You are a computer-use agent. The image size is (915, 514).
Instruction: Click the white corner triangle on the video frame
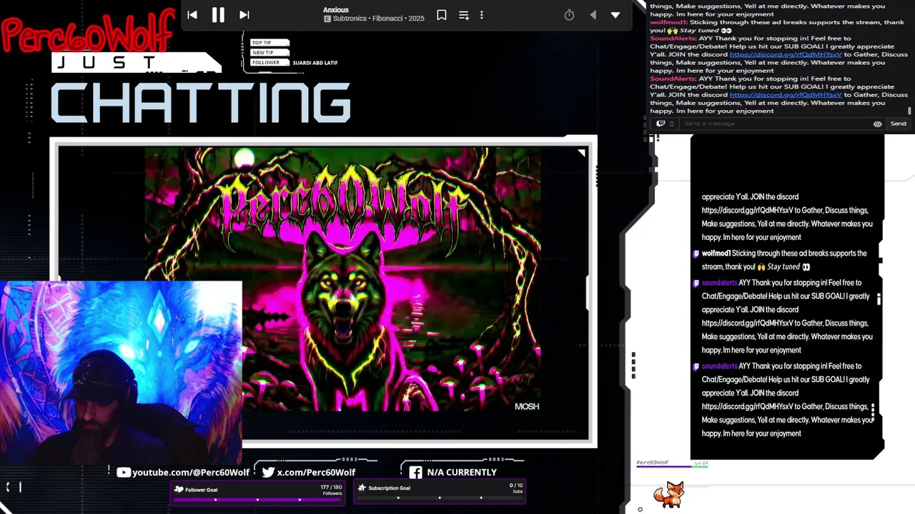click(x=581, y=153)
